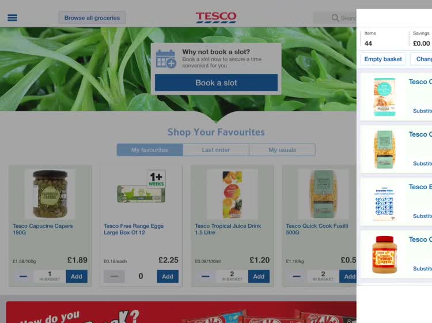The width and height of the screenshot is (432, 323).
Task: Click the calendar book-slot icon
Action: pos(166,58)
